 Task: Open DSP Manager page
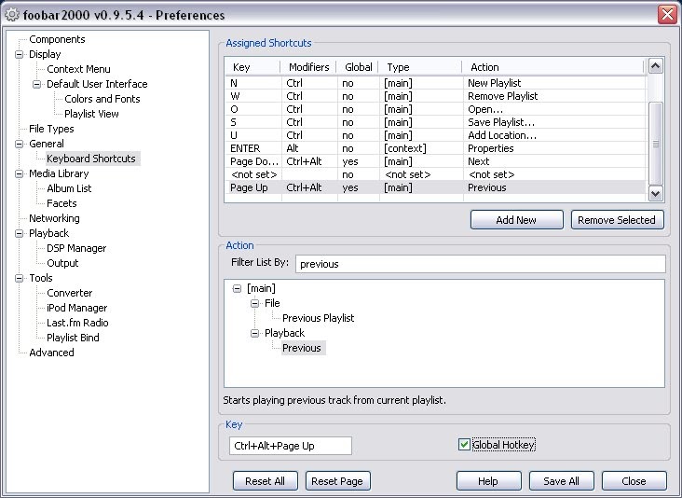tap(76, 248)
